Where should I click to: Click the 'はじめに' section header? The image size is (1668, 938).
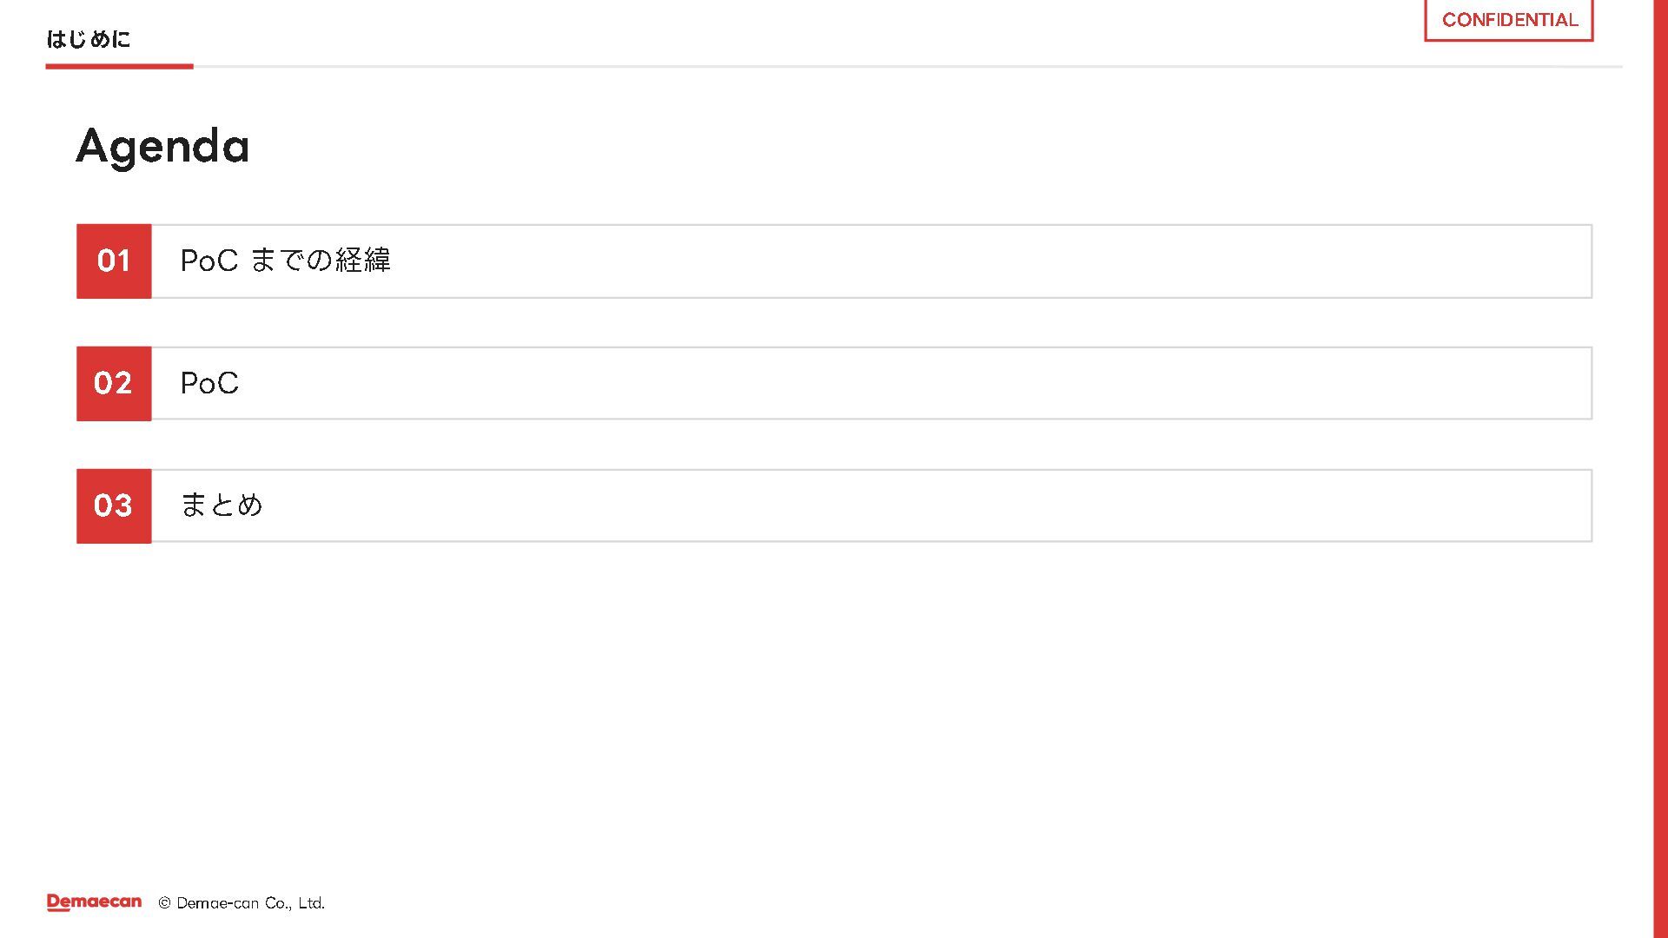[88, 39]
